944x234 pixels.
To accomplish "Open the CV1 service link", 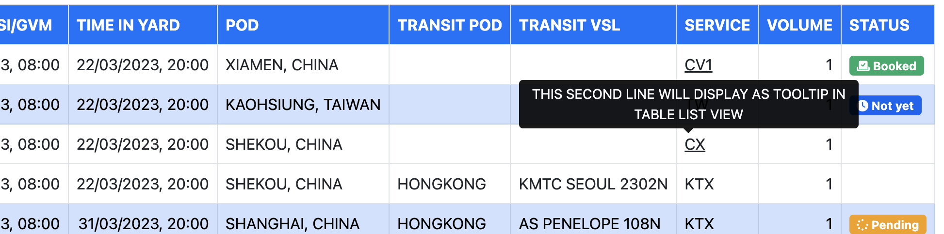I will point(698,65).
